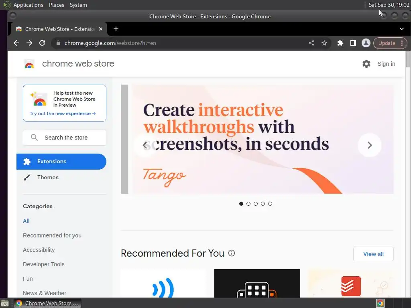
Task: Click the chrome web store header title
Action: (78, 64)
